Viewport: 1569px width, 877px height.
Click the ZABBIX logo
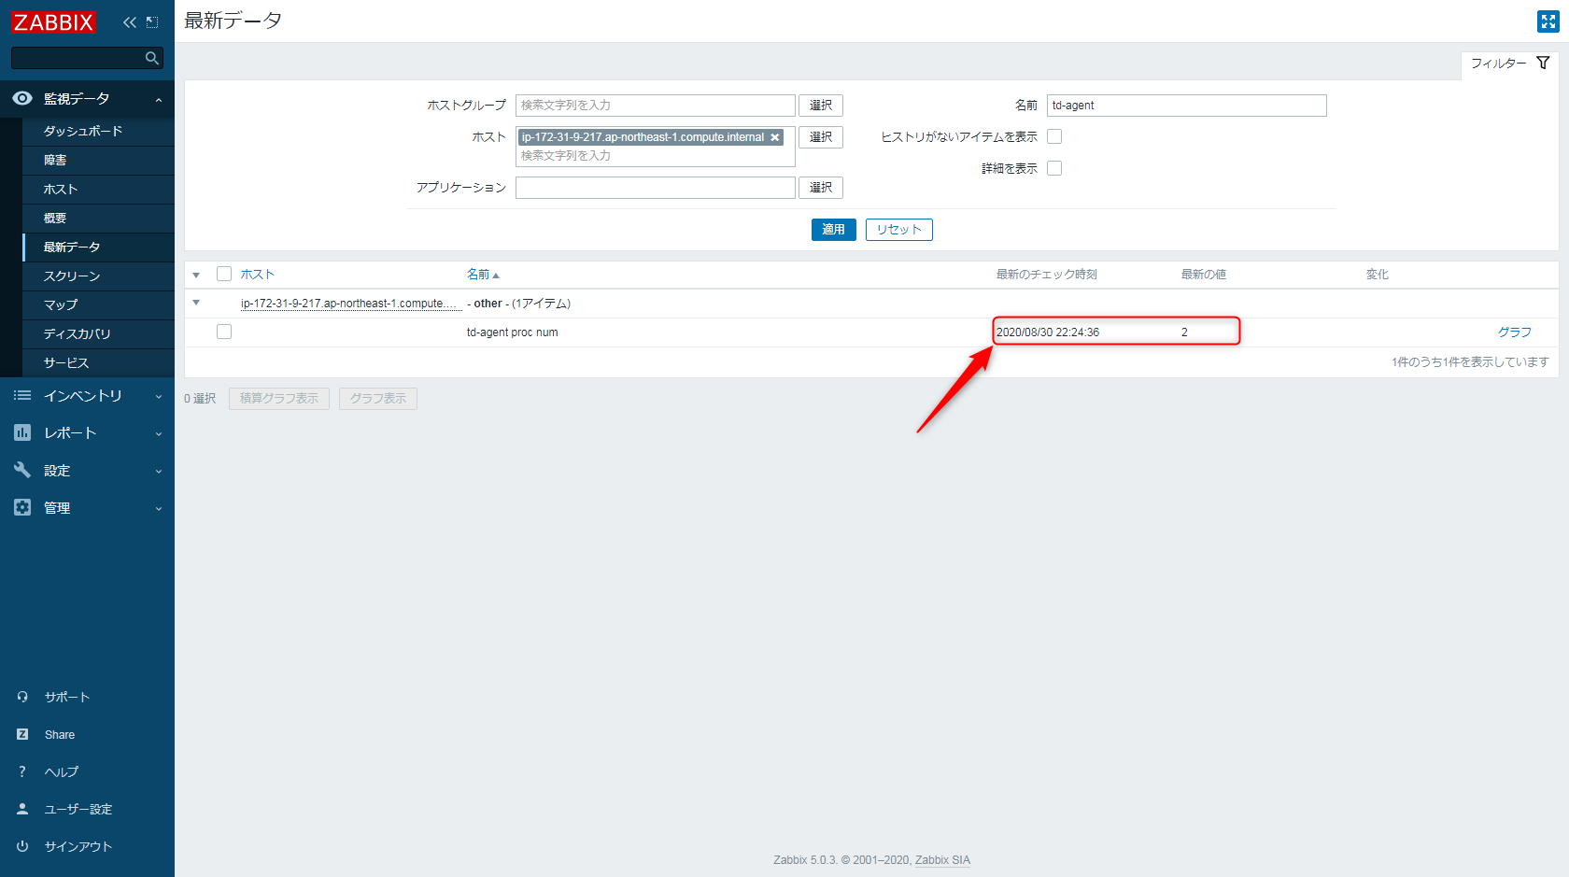pos(53,21)
